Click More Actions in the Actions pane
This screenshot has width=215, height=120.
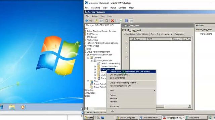click(x=206, y=34)
